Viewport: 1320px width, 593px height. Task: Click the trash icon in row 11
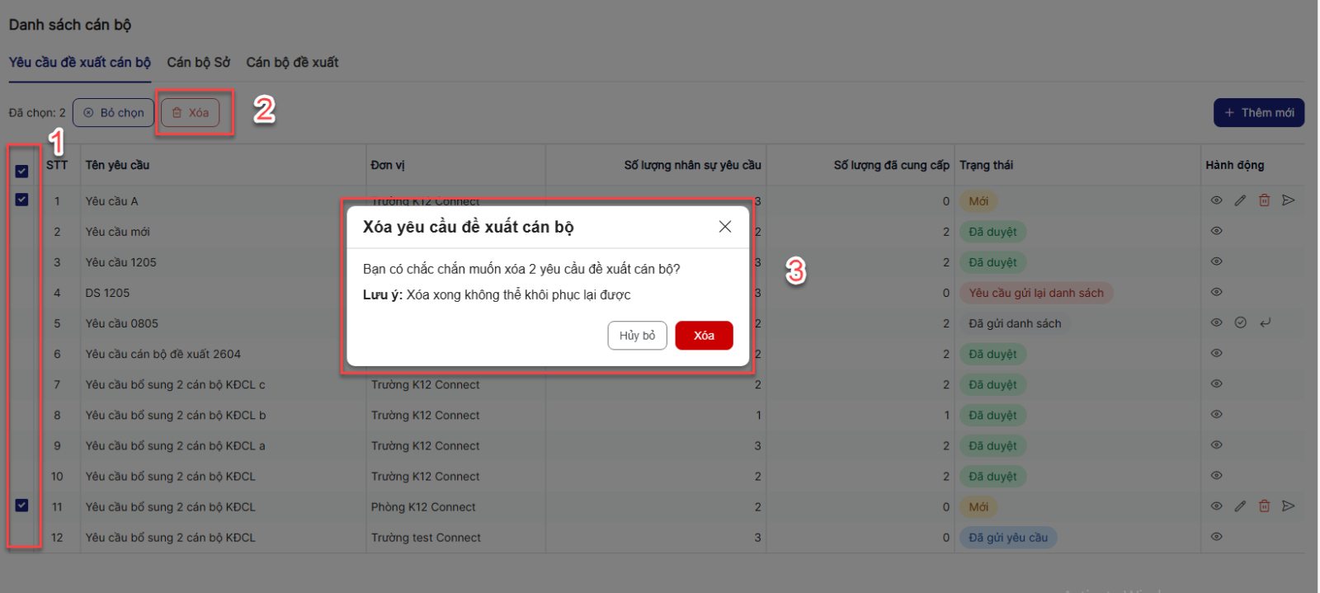coord(1264,506)
